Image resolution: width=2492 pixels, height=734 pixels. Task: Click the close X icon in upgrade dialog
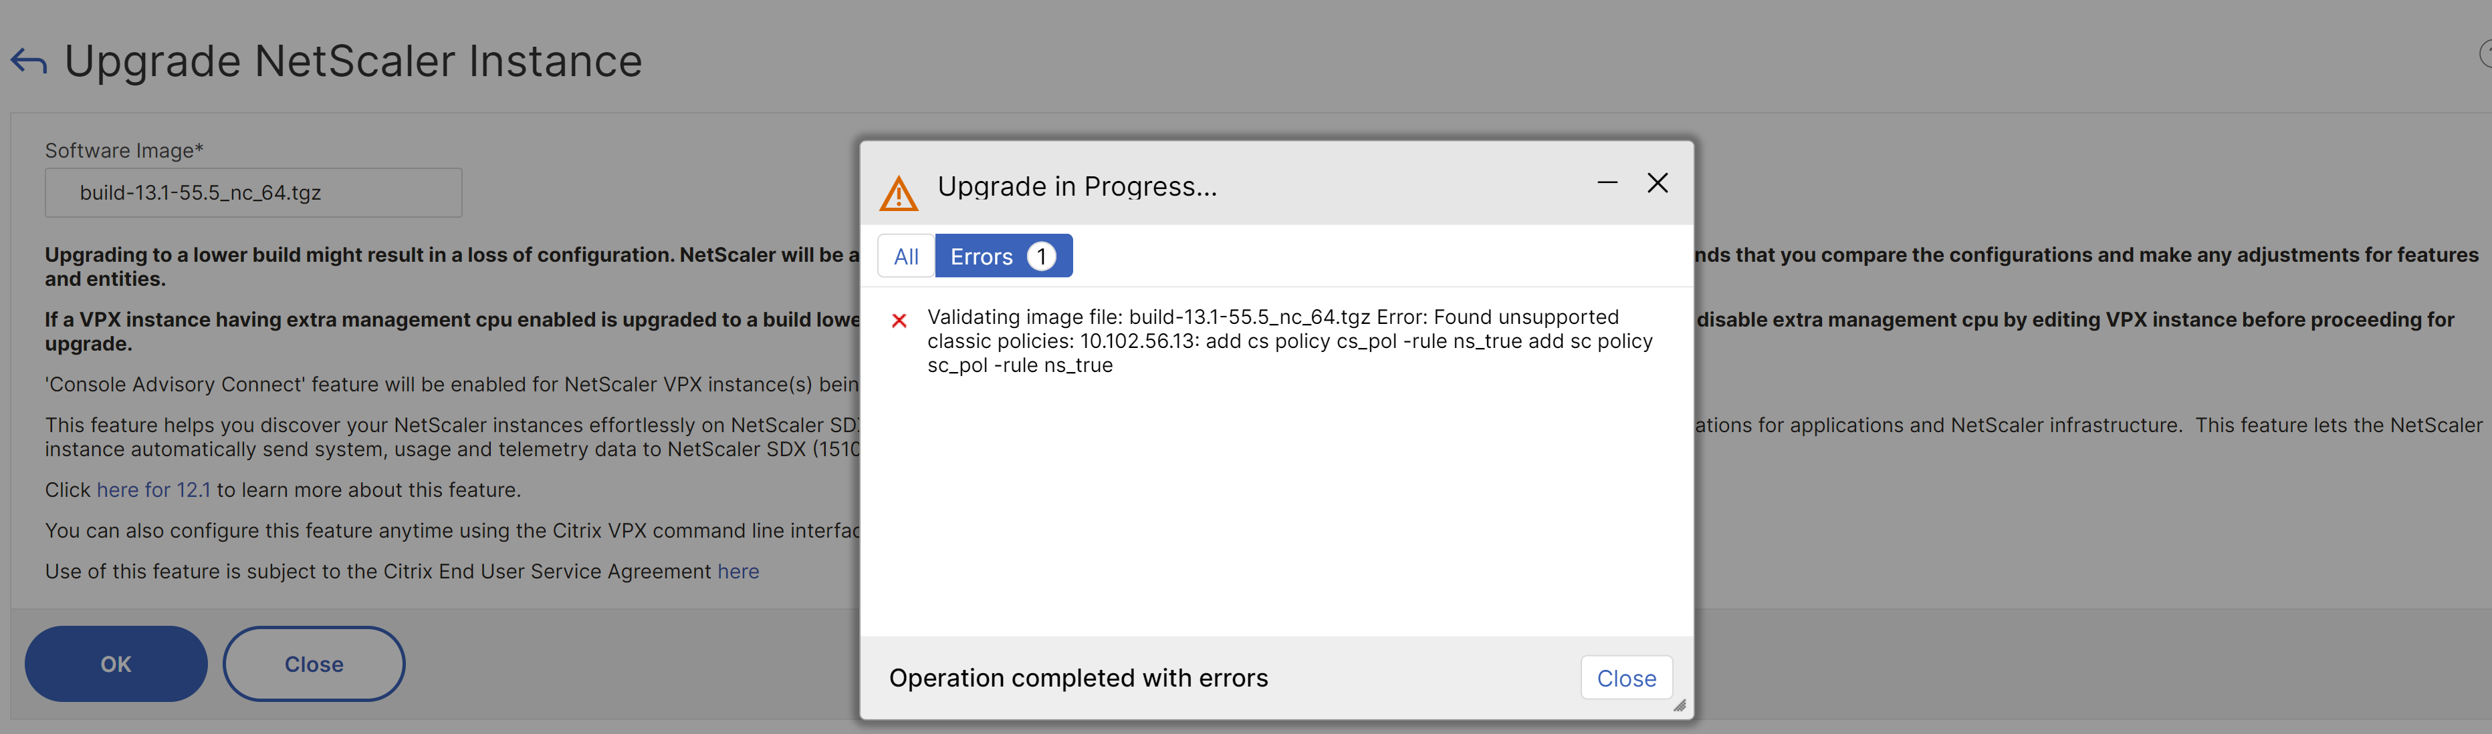tap(1658, 181)
